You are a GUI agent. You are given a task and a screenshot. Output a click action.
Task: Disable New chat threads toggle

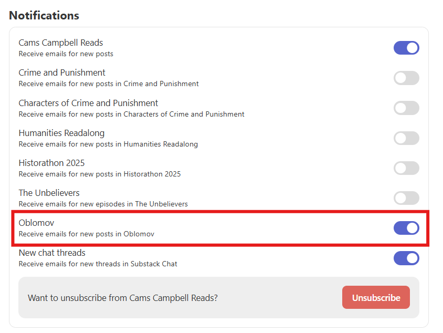pos(406,258)
